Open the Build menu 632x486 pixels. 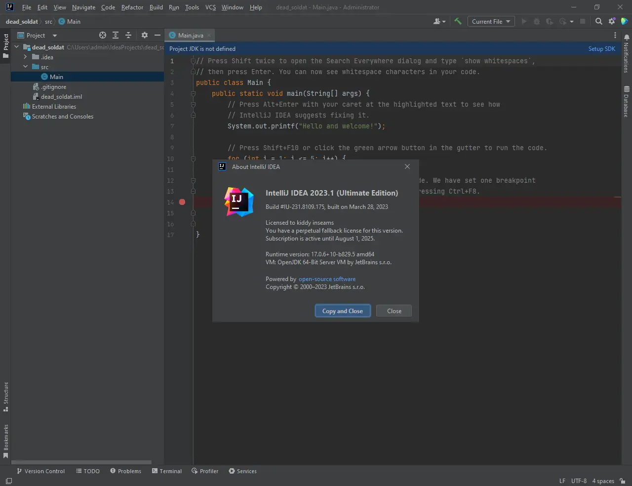(x=156, y=7)
